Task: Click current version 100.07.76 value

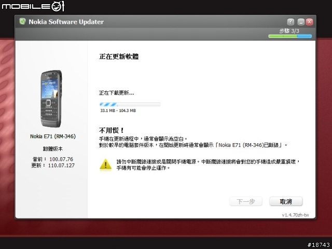Action: click(x=61, y=159)
